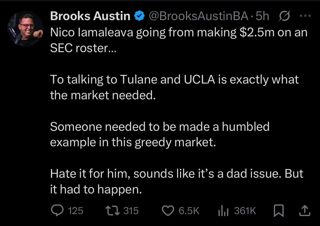Open Brooks Austin's profile picture
320x226 pixels.
(25, 28)
